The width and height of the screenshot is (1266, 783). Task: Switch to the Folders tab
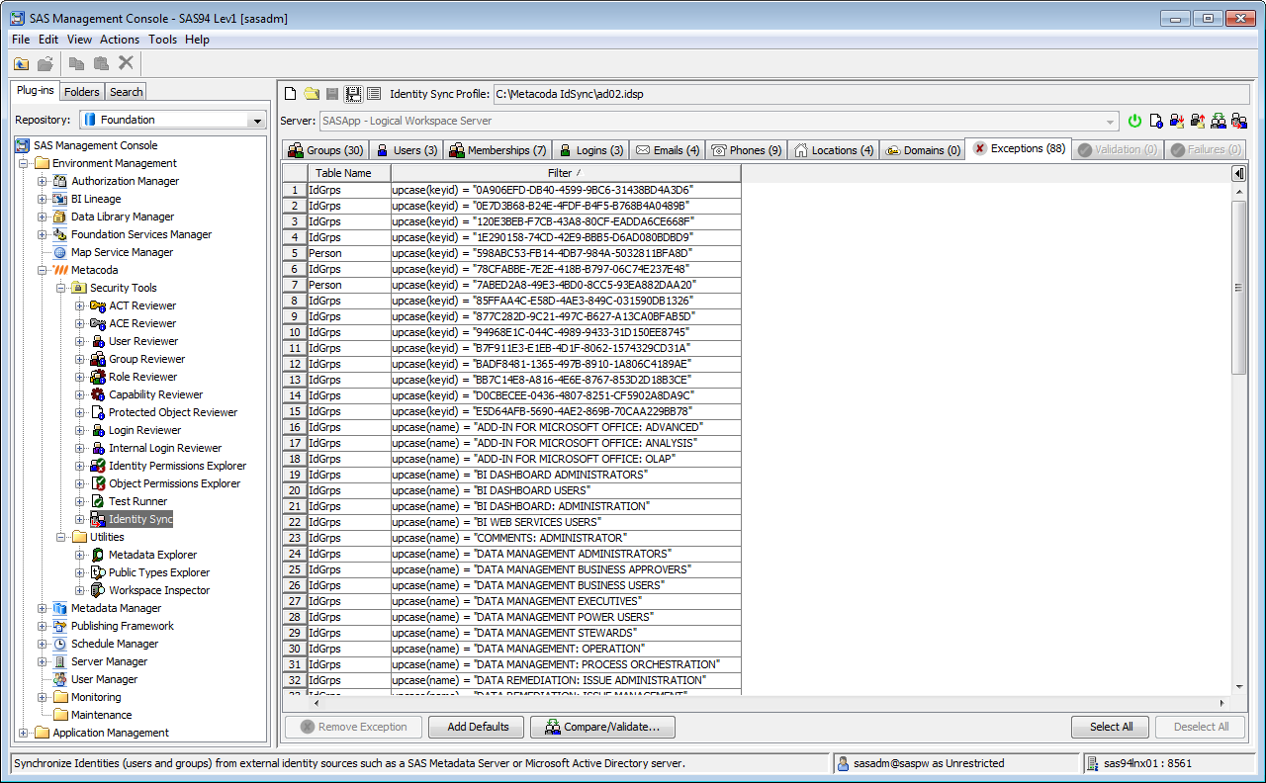[x=82, y=92]
